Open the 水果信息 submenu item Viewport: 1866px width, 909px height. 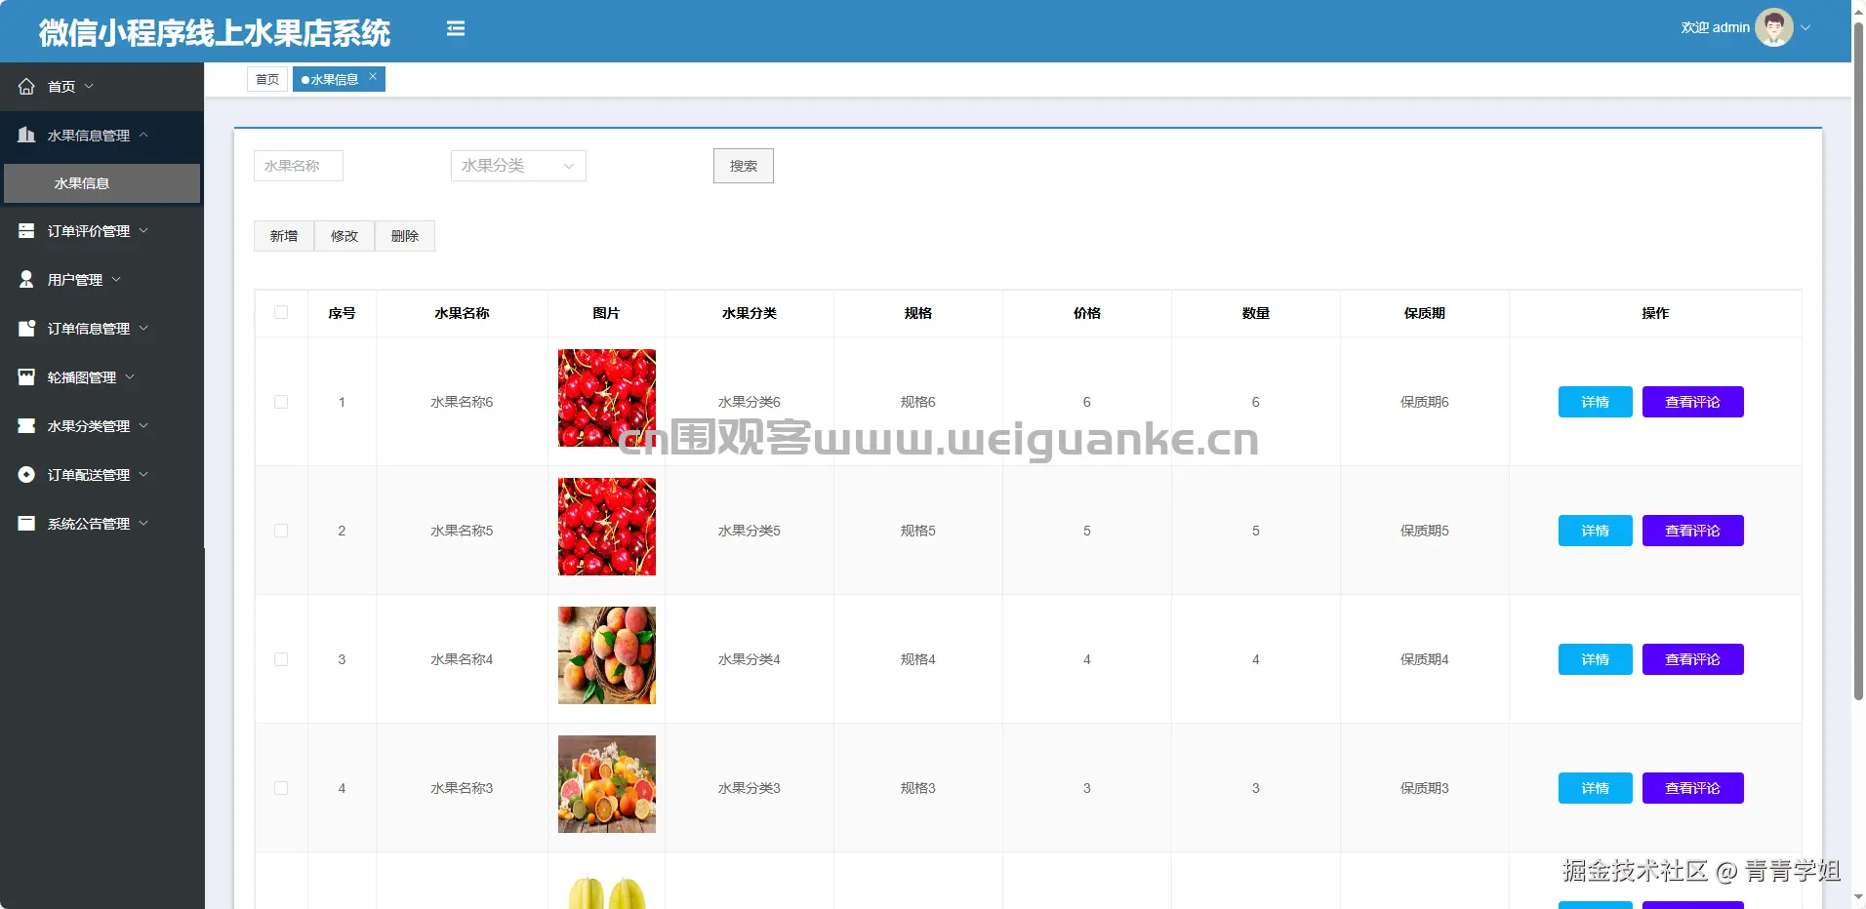coord(101,183)
